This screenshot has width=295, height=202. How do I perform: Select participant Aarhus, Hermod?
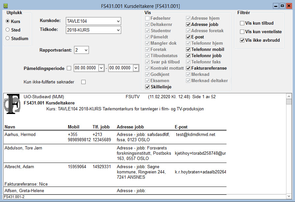pos(20,134)
